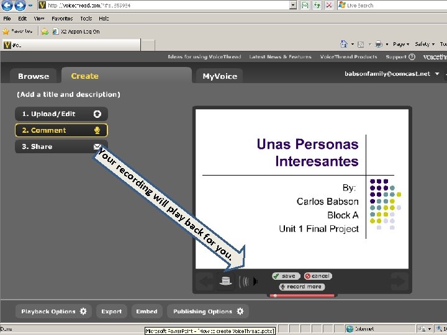The image size is (447, 335).
Task: Click the RSS feeds icon
Action: (361, 45)
